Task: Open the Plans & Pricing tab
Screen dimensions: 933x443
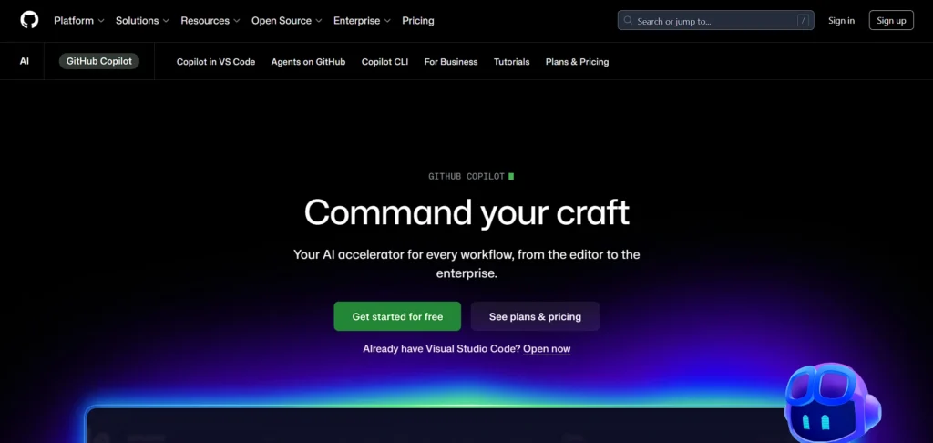Action: tap(577, 61)
